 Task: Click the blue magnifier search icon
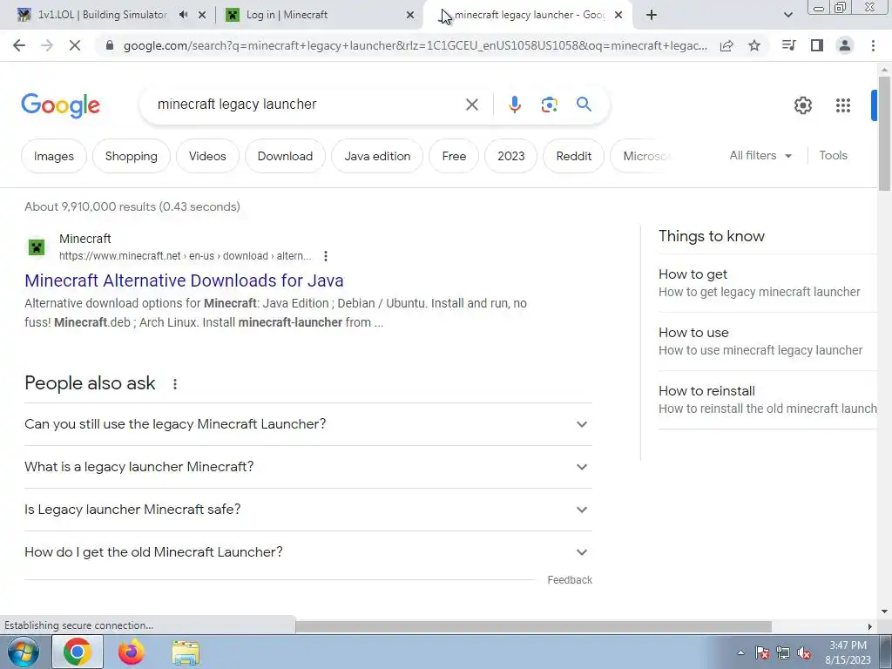point(584,105)
